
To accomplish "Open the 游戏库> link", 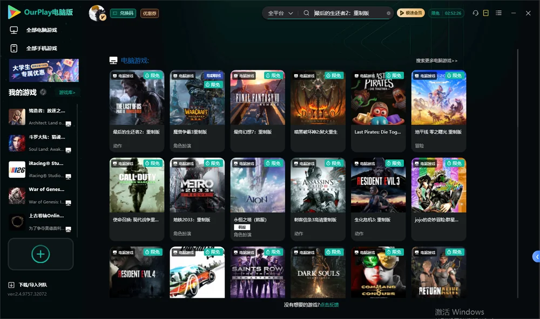I will [67, 93].
